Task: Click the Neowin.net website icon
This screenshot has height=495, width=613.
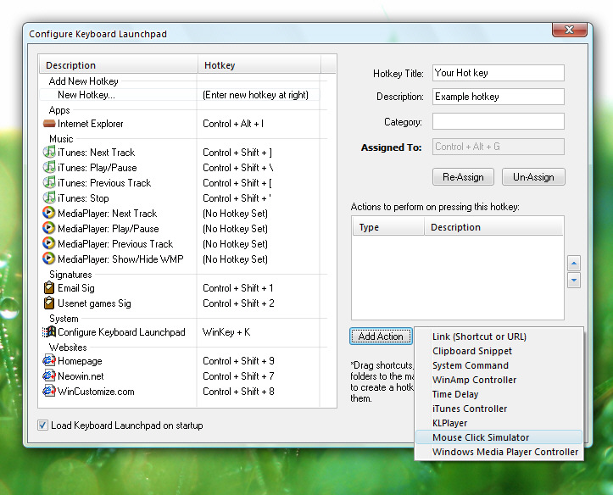Action: point(49,376)
